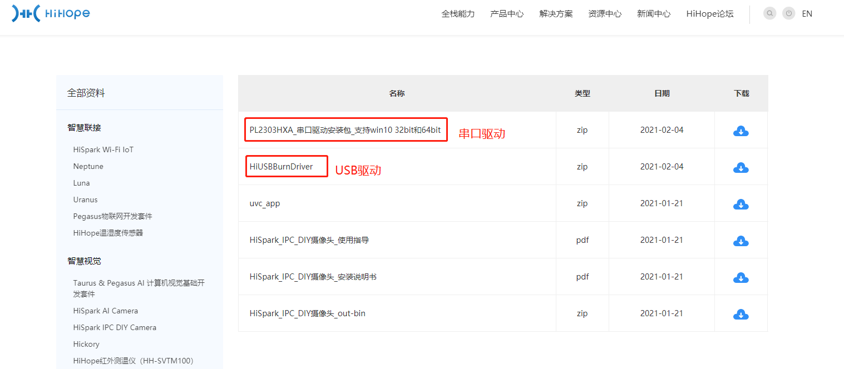Open Neptune resources
The width and height of the screenshot is (844, 369).
click(88, 166)
